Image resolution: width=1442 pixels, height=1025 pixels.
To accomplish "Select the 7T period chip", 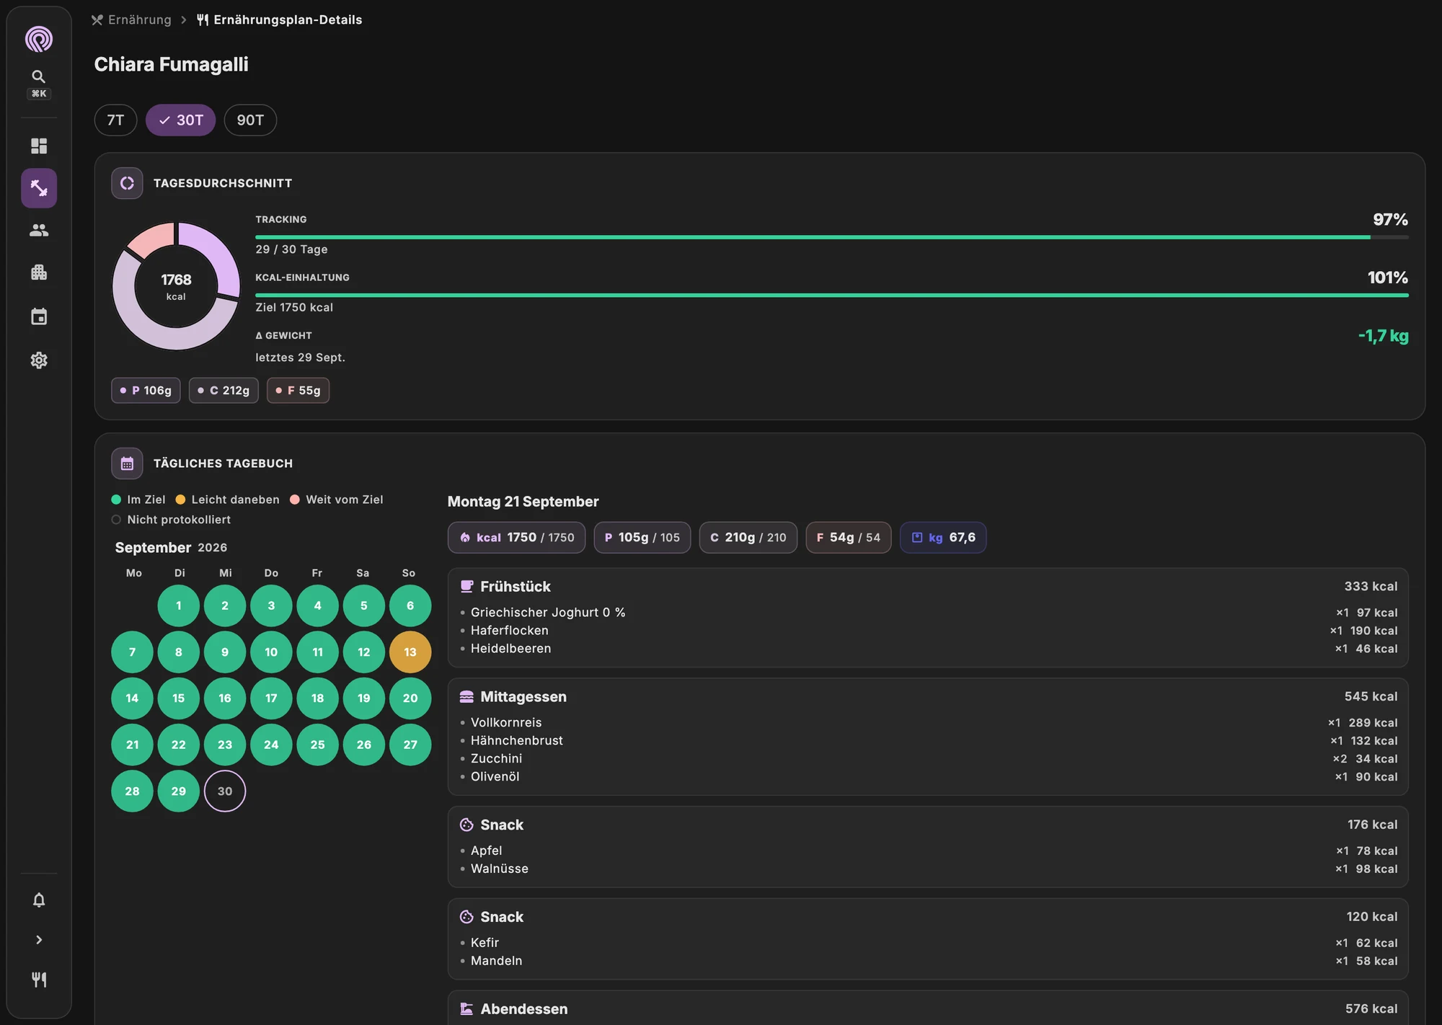I will tap(115, 120).
